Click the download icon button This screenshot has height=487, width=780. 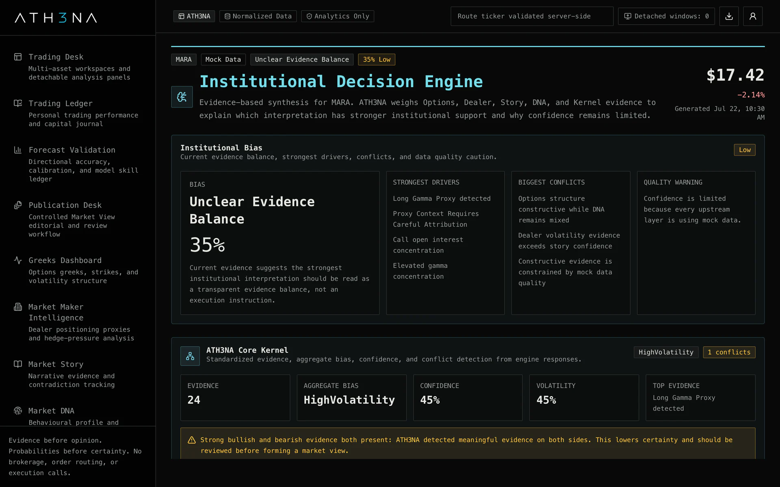tap(729, 16)
